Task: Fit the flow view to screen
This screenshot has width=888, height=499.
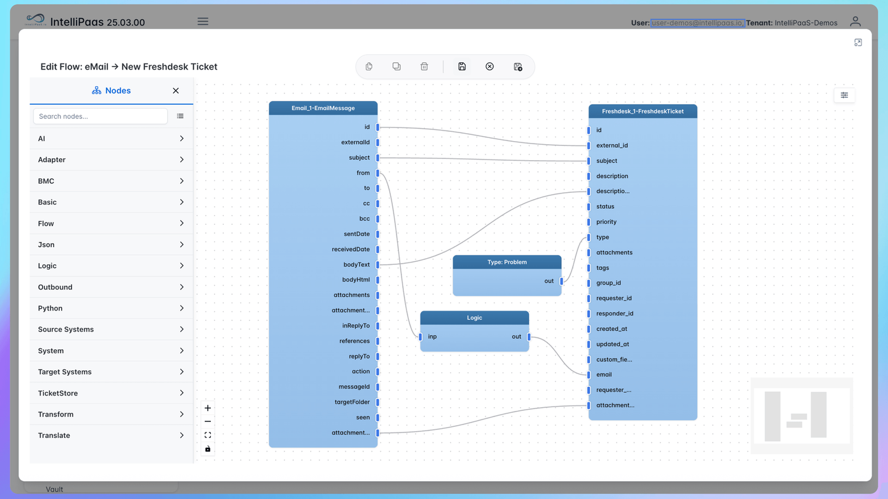Action: point(208,435)
